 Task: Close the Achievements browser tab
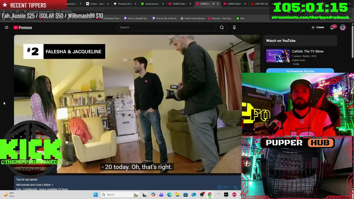(x=163, y=4)
